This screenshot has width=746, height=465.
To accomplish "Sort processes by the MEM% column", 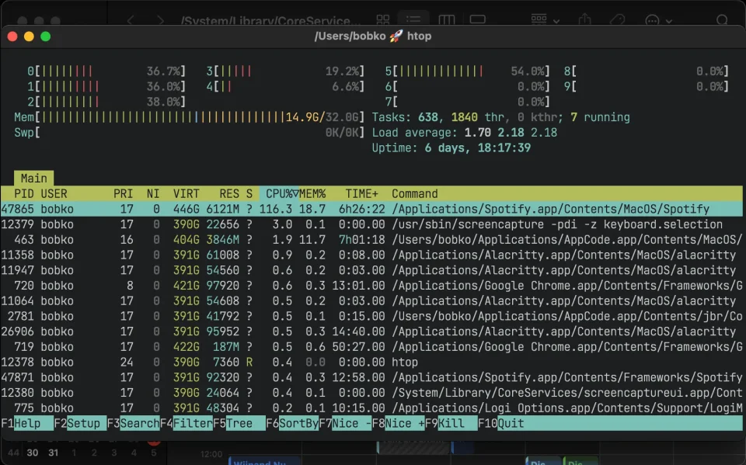I will click(x=312, y=193).
